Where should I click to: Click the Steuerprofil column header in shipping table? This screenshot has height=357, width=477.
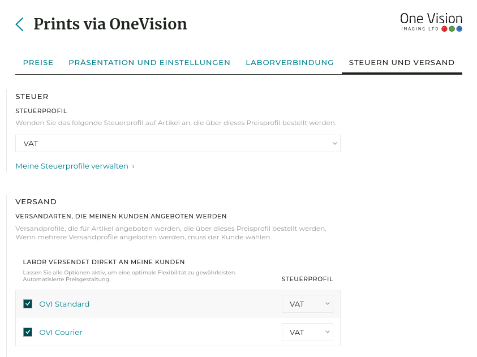tap(307, 279)
